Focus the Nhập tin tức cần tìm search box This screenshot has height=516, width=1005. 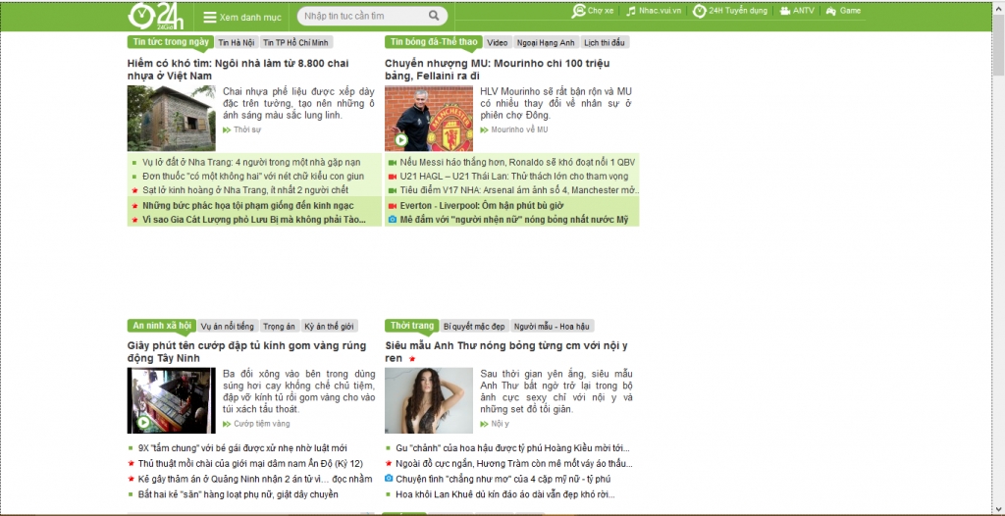362,16
